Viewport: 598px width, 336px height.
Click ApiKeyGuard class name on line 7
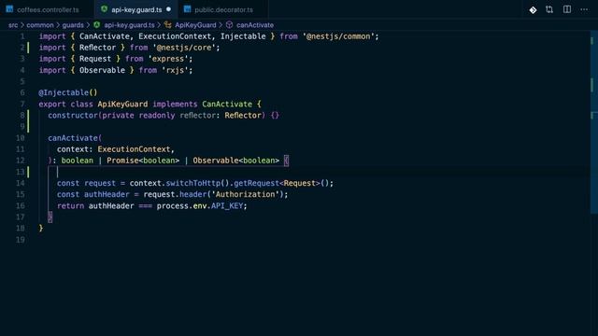[122, 105]
